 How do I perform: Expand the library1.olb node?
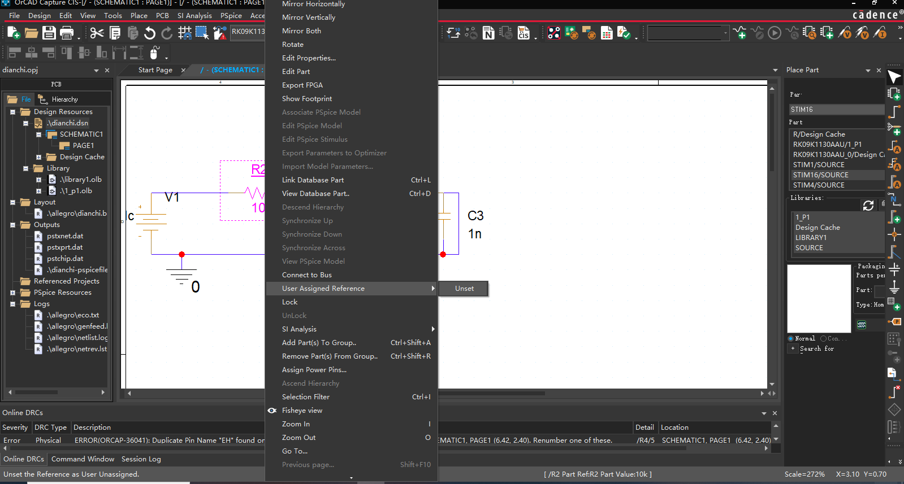click(x=38, y=180)
